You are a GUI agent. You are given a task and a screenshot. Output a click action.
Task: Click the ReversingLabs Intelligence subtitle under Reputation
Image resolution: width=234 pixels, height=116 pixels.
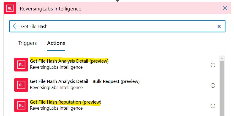(56, 108)
